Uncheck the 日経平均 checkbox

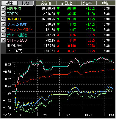pos(3,8)
